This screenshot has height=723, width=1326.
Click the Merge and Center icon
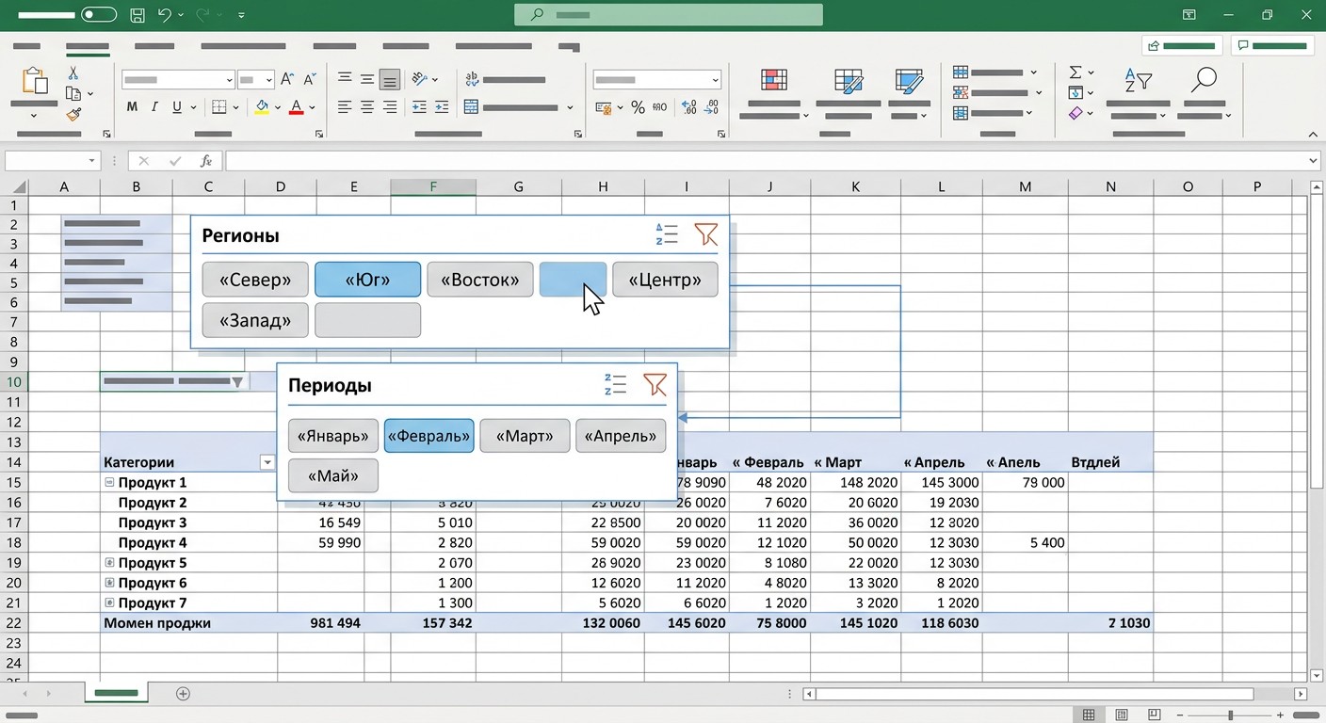click(472, 107)
